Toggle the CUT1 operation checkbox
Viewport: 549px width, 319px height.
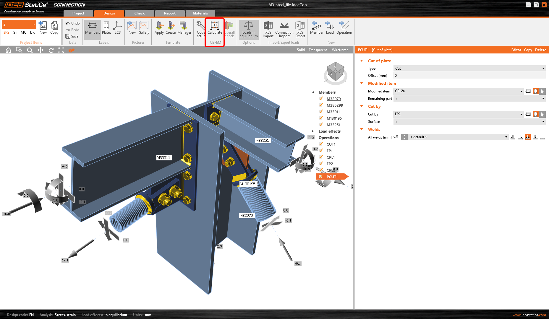[321, 144]
